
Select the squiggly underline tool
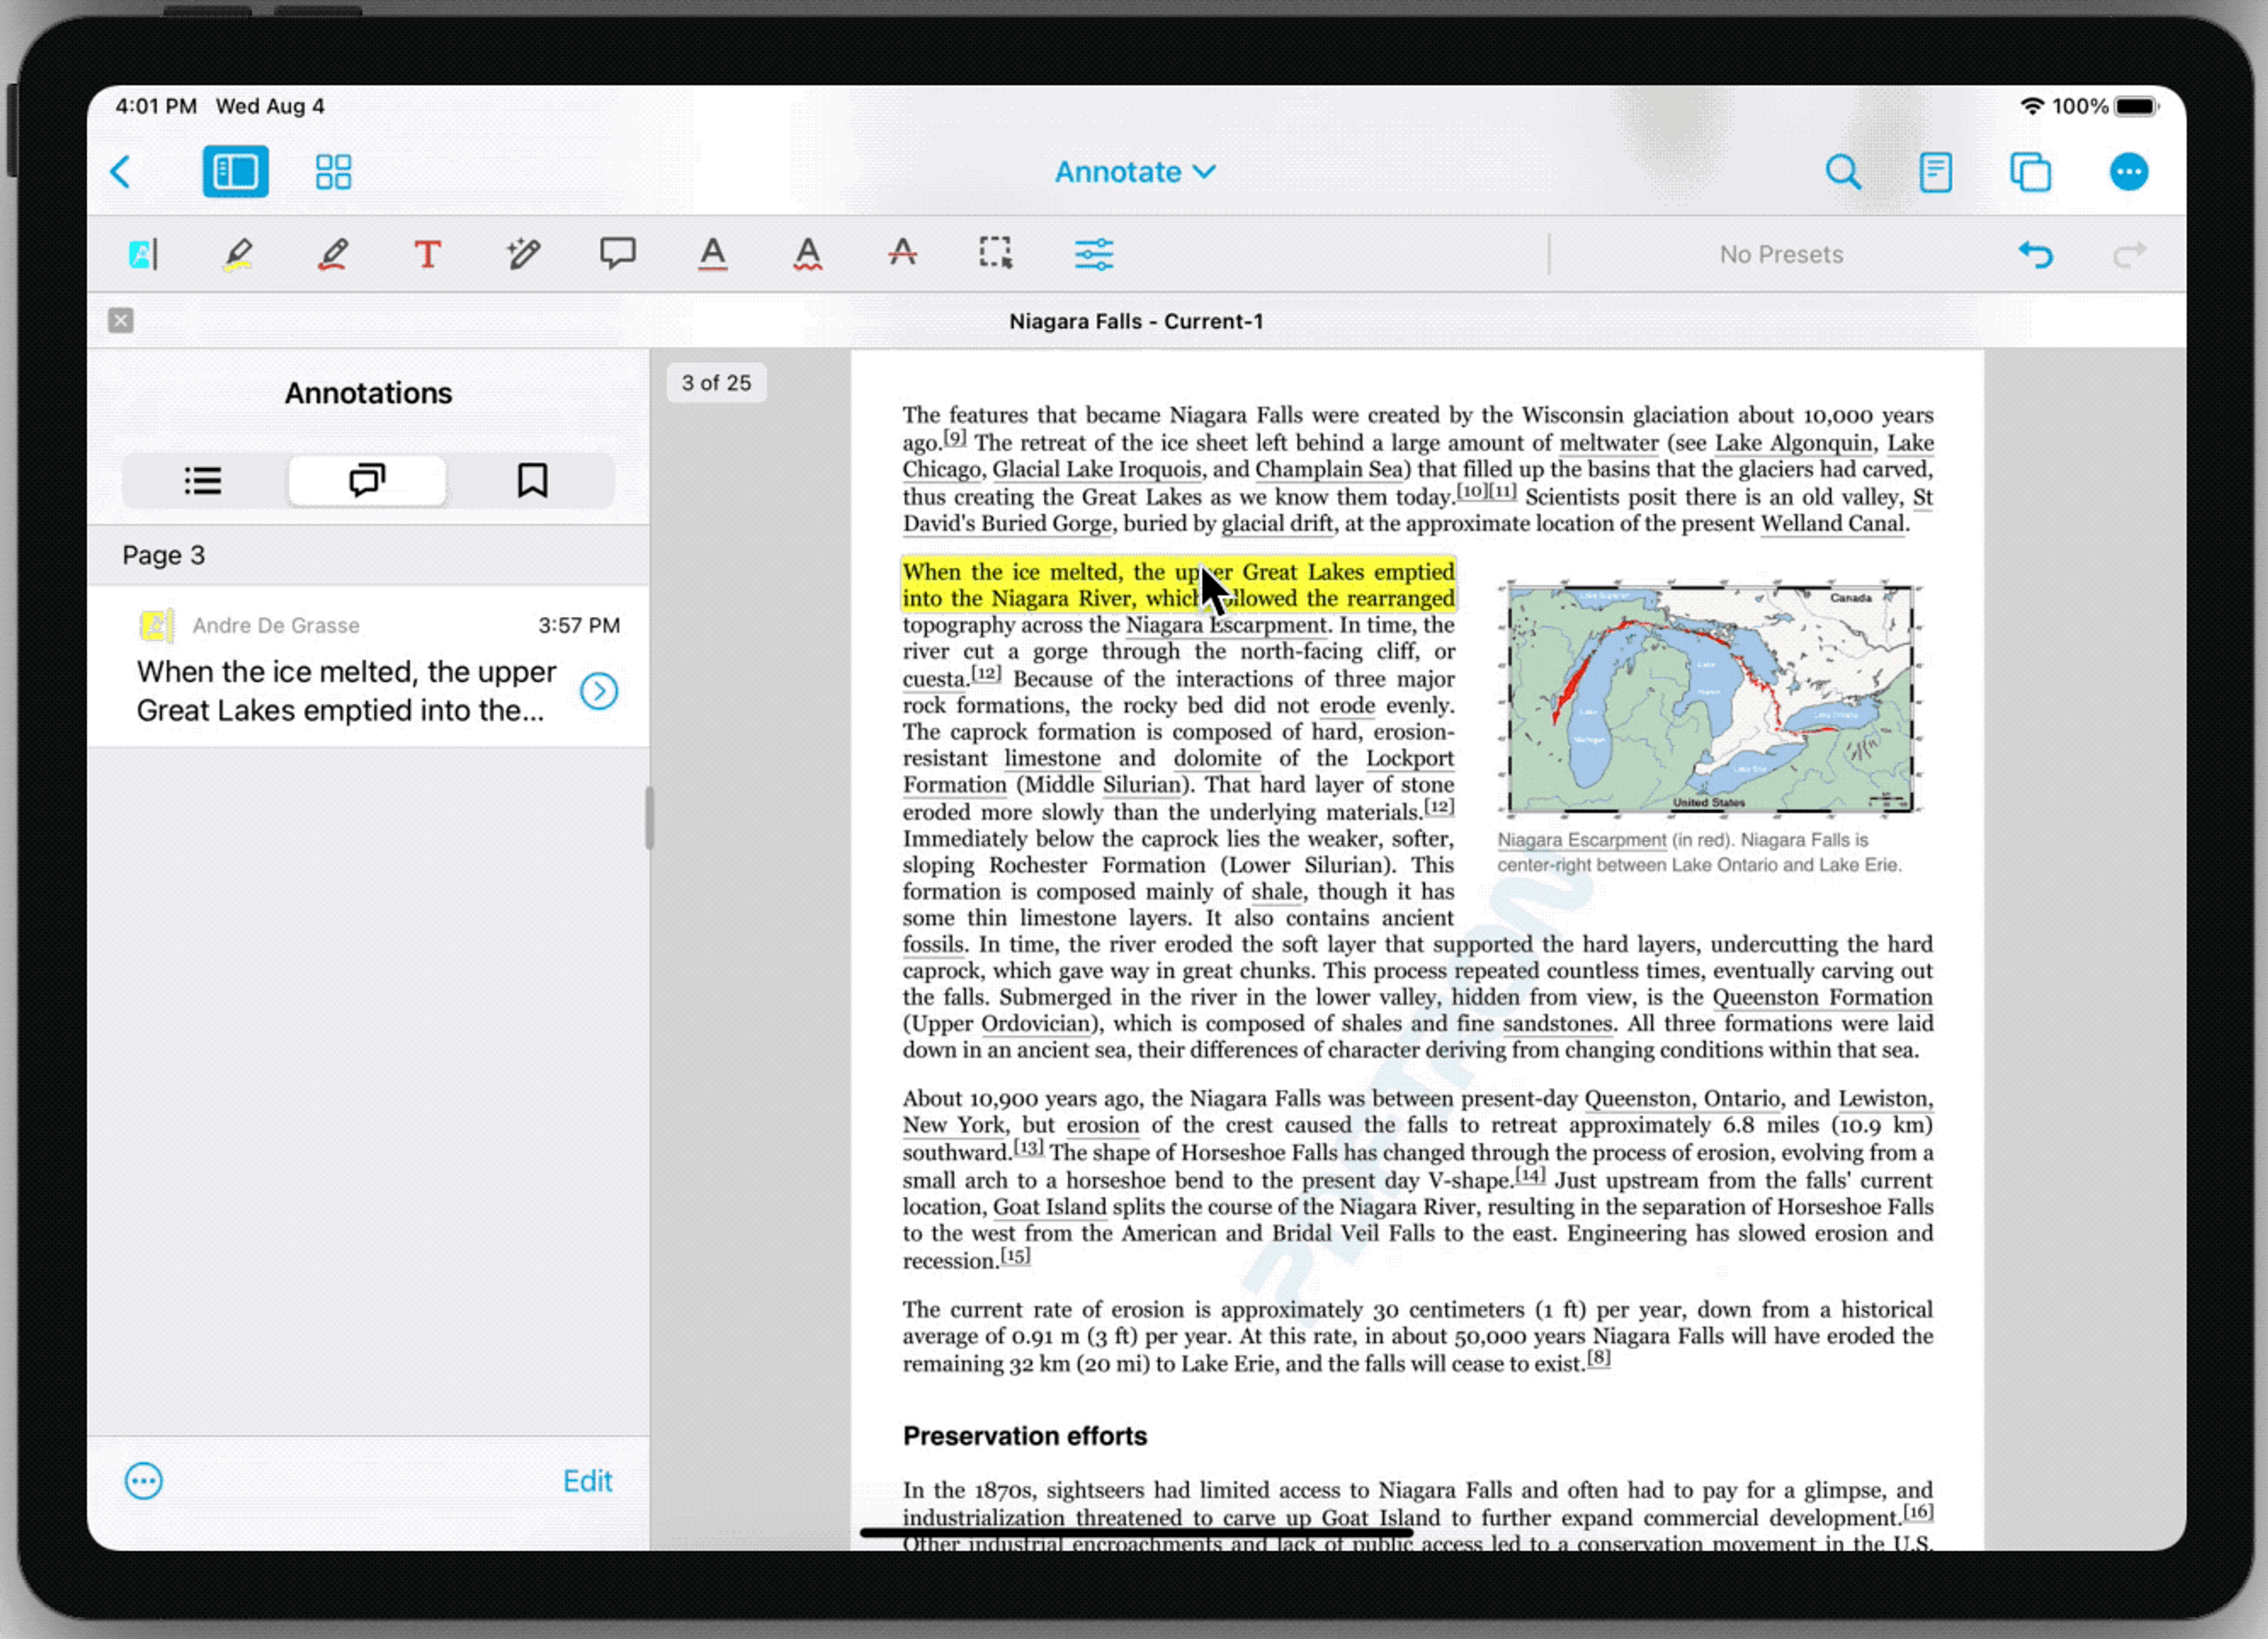(x=807, y=254)
